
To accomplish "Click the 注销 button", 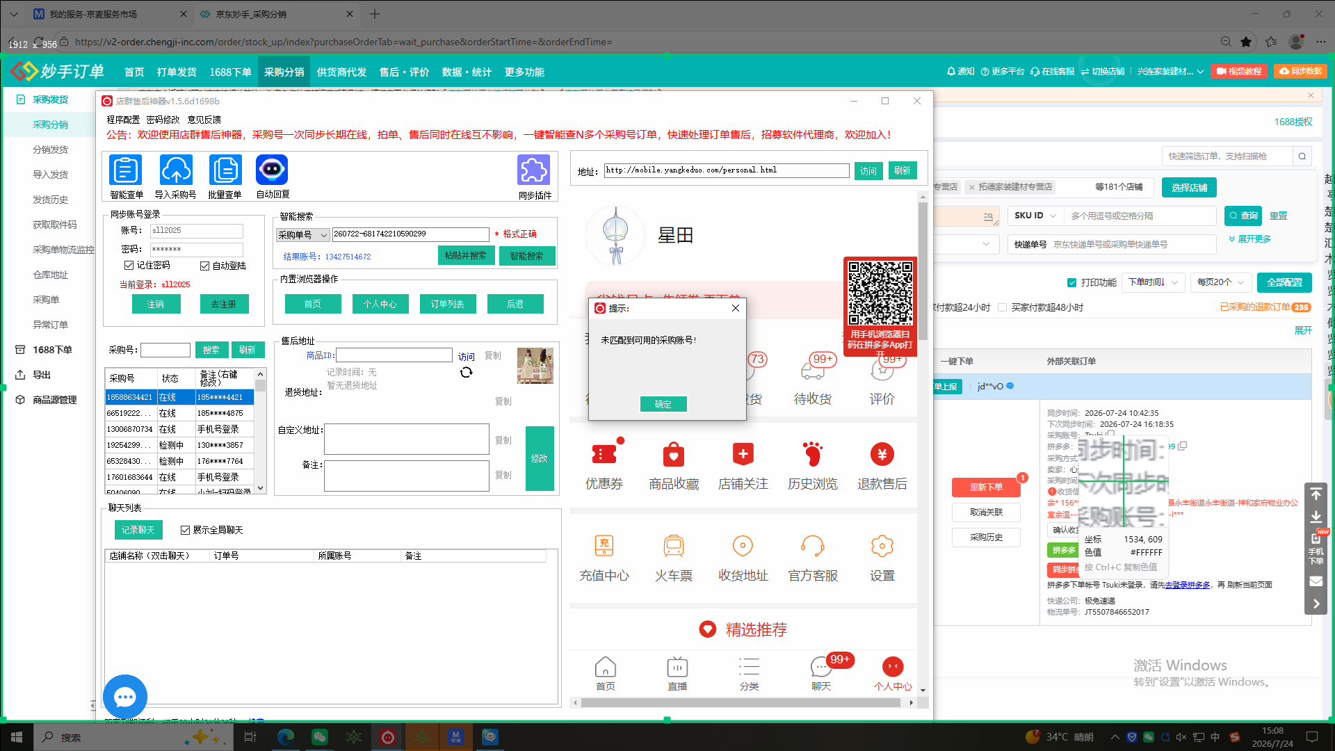I will [156, 304].
